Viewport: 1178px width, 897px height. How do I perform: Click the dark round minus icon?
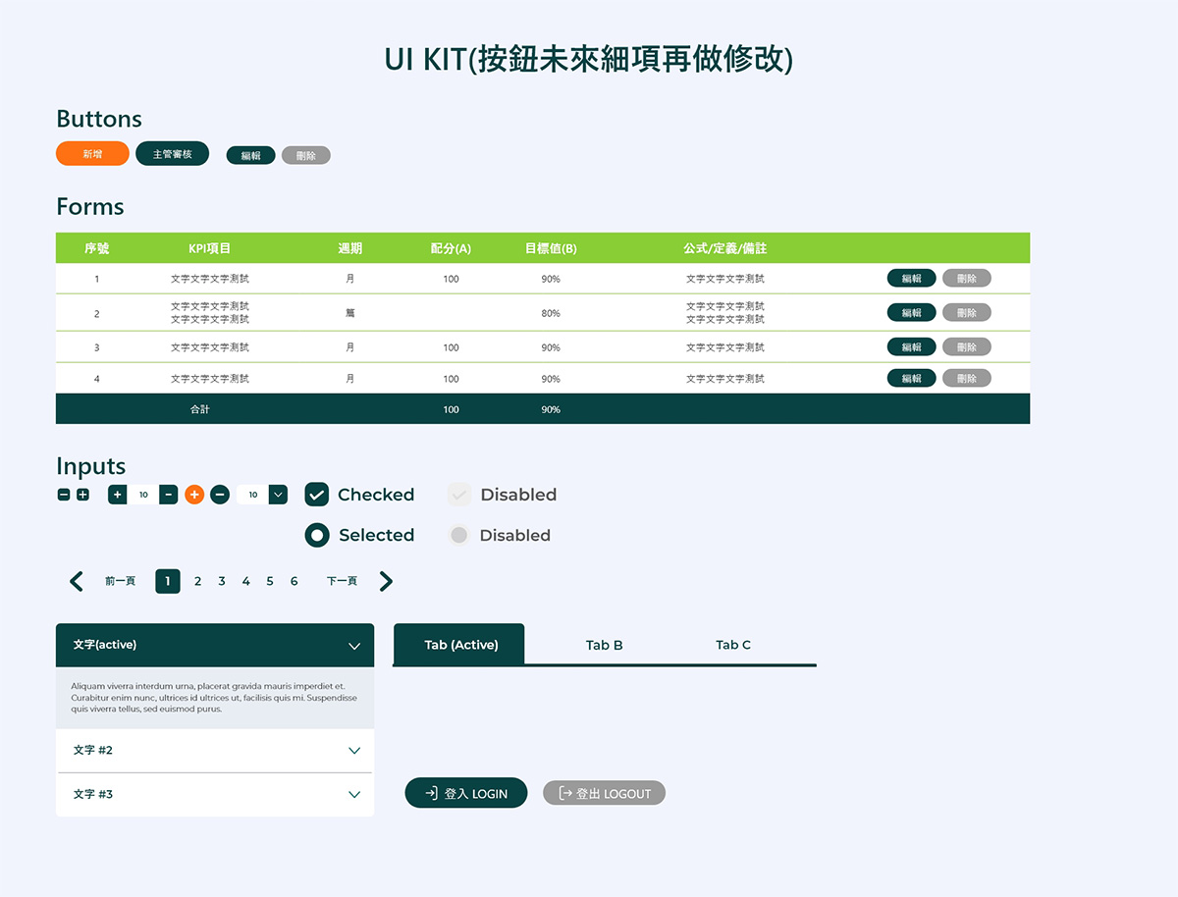pyautogui.click(x=220, y=495)
